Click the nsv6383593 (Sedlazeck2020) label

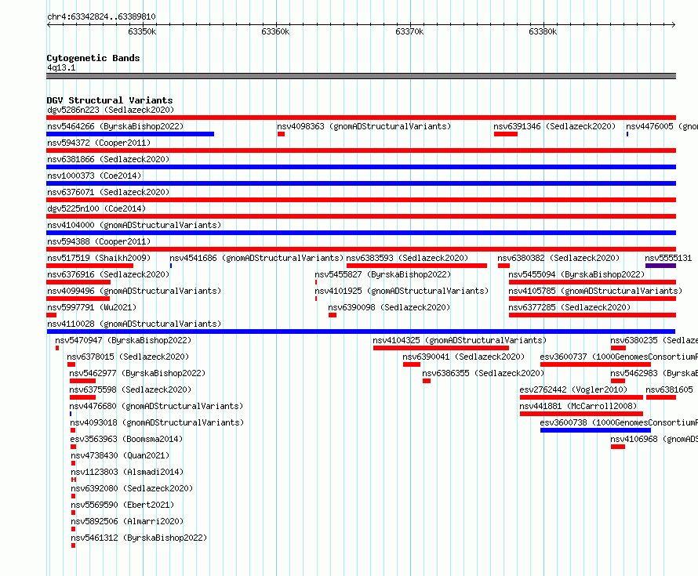click(407, 258)
